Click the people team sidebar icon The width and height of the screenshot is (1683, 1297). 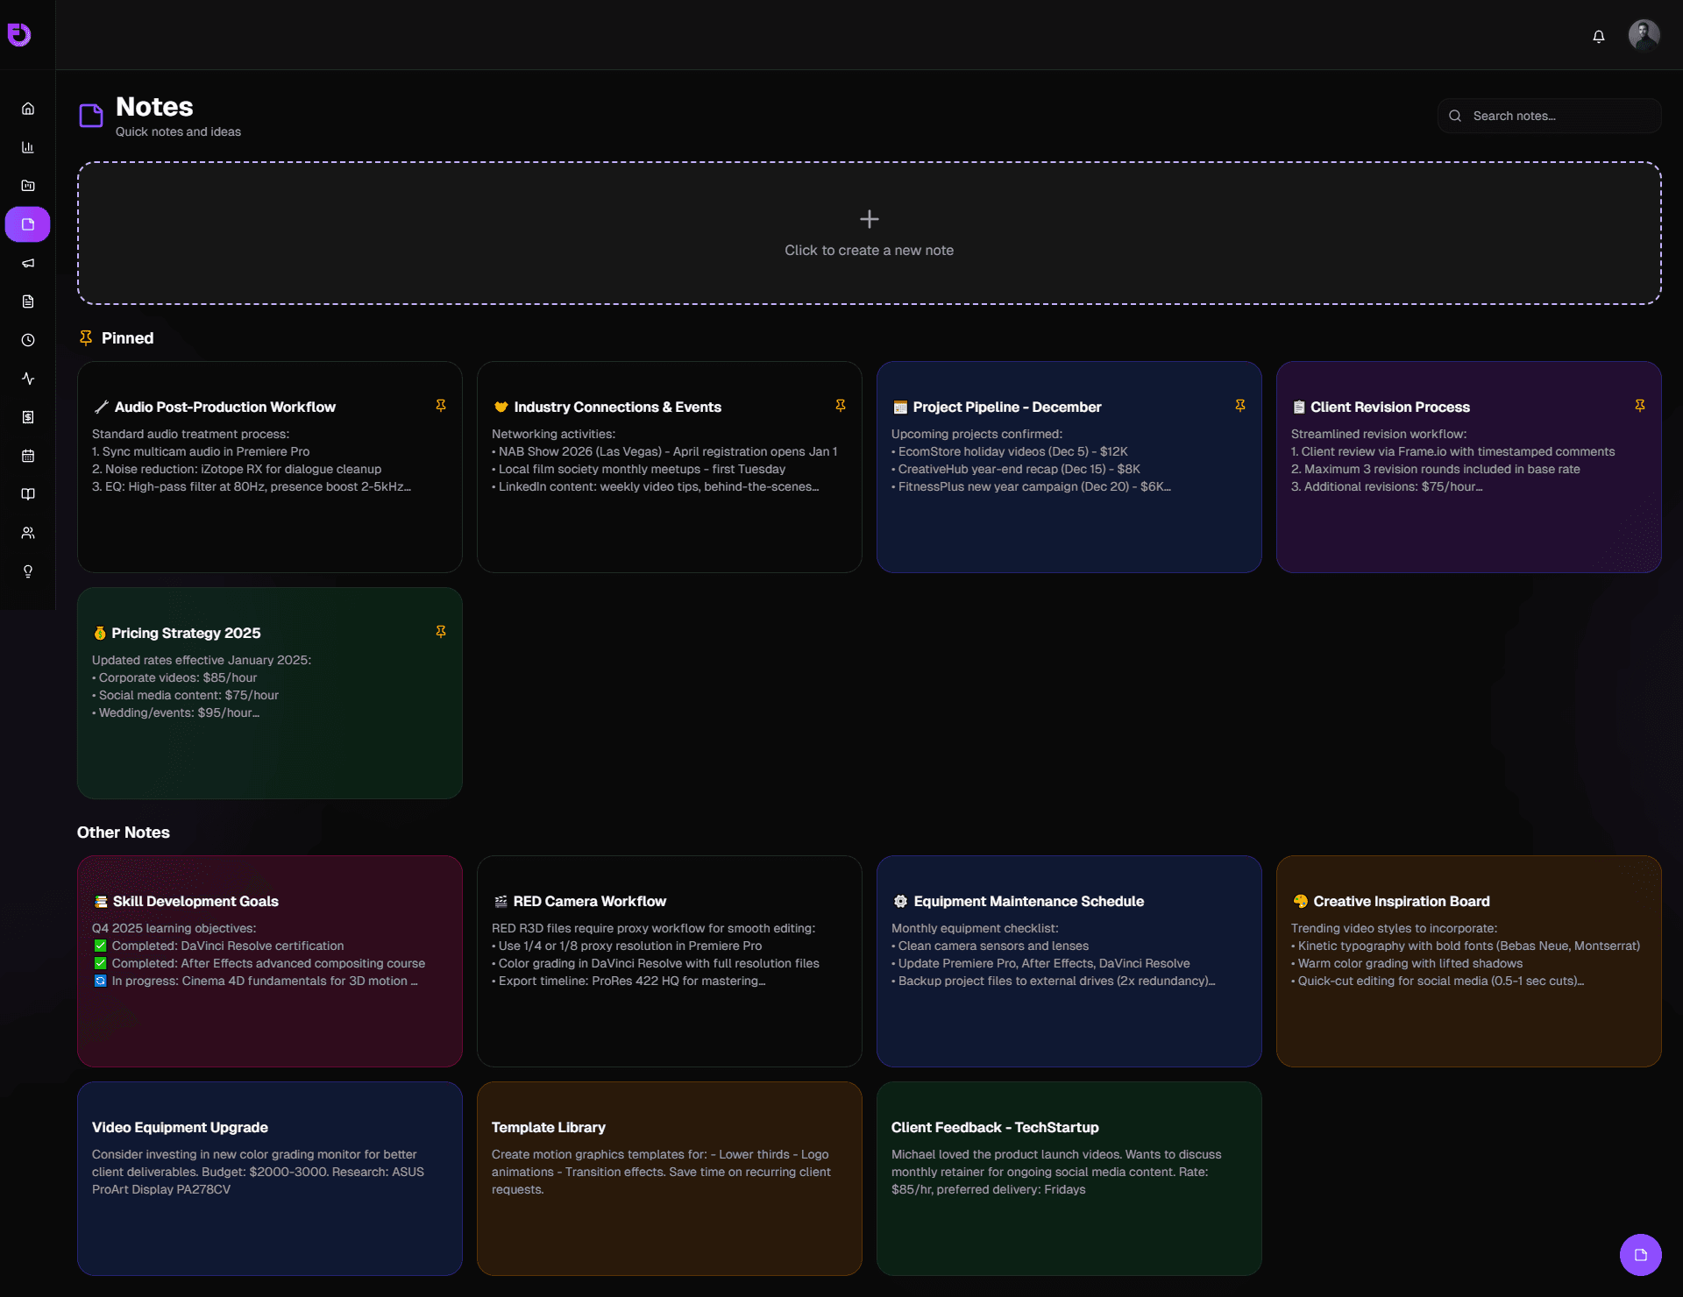pos(28,533)
